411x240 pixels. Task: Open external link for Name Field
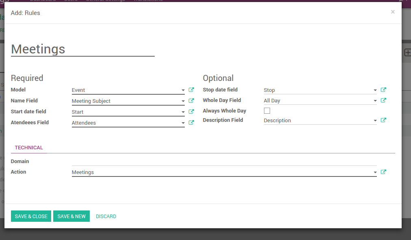191,101
